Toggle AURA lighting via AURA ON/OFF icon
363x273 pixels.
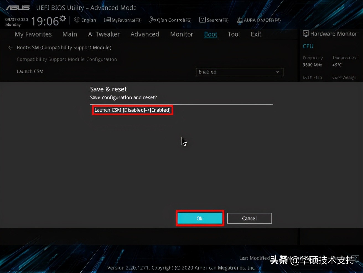(x=239, y=20)
